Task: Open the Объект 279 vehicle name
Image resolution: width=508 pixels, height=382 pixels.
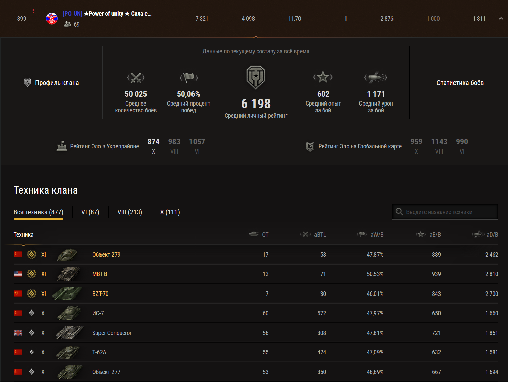Action: pos(106,255)
